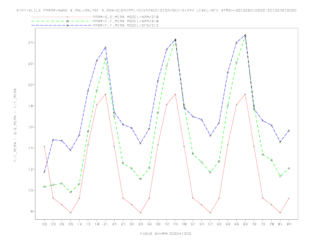Click x-axis tick label 00
315x244 pixels.
45,224
